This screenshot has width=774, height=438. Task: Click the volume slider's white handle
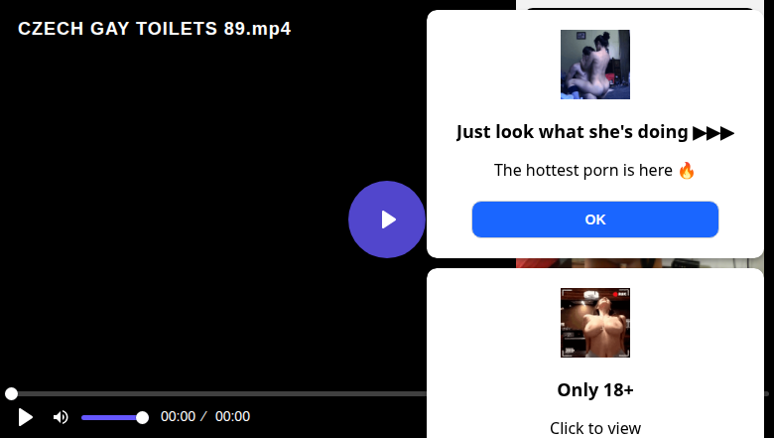(142, 418)
